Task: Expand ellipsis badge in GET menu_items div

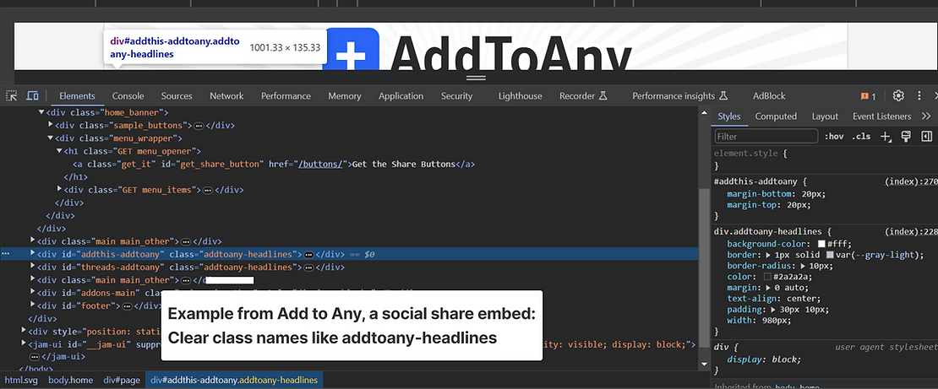Action: [208, 190]
